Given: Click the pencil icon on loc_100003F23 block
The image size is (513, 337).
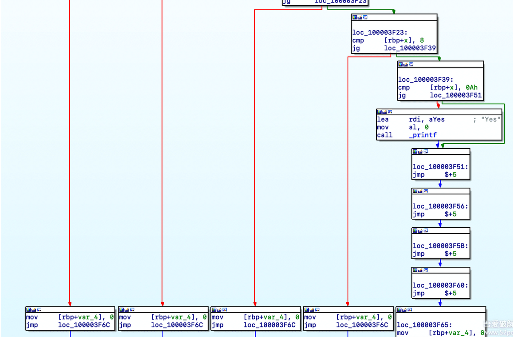Looking at the screenshot, I should click(360, 17).
